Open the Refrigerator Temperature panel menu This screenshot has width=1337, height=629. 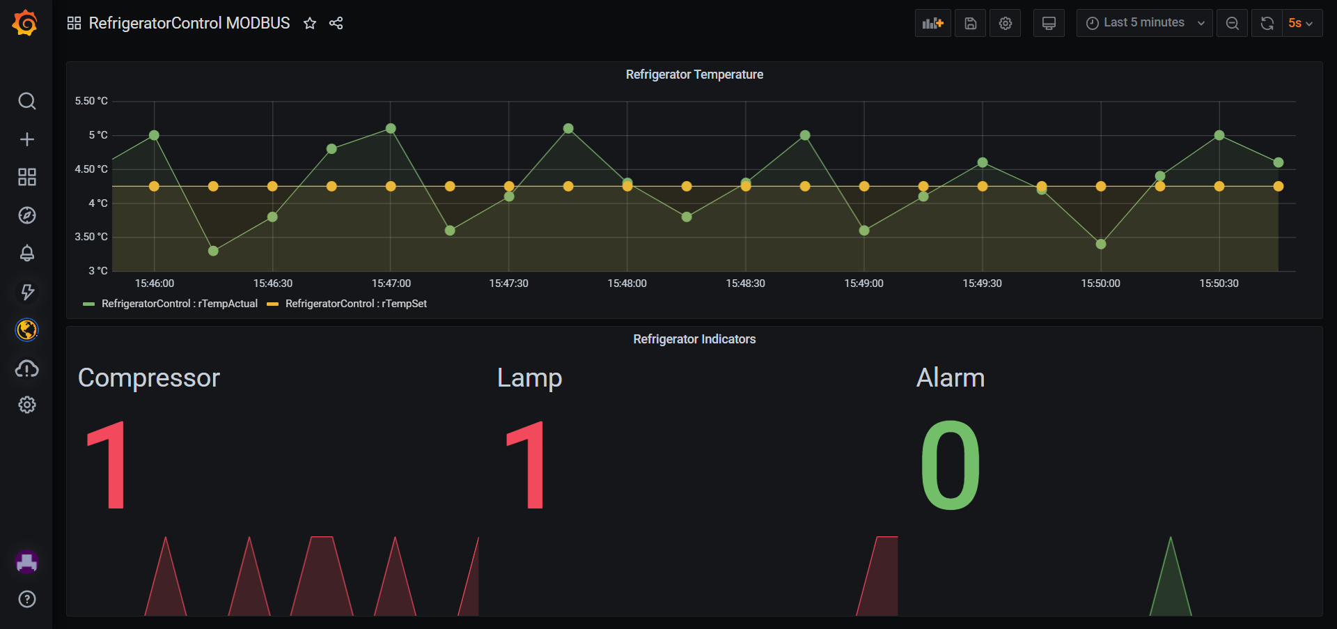pyautogui.click(x=694, y=74)
